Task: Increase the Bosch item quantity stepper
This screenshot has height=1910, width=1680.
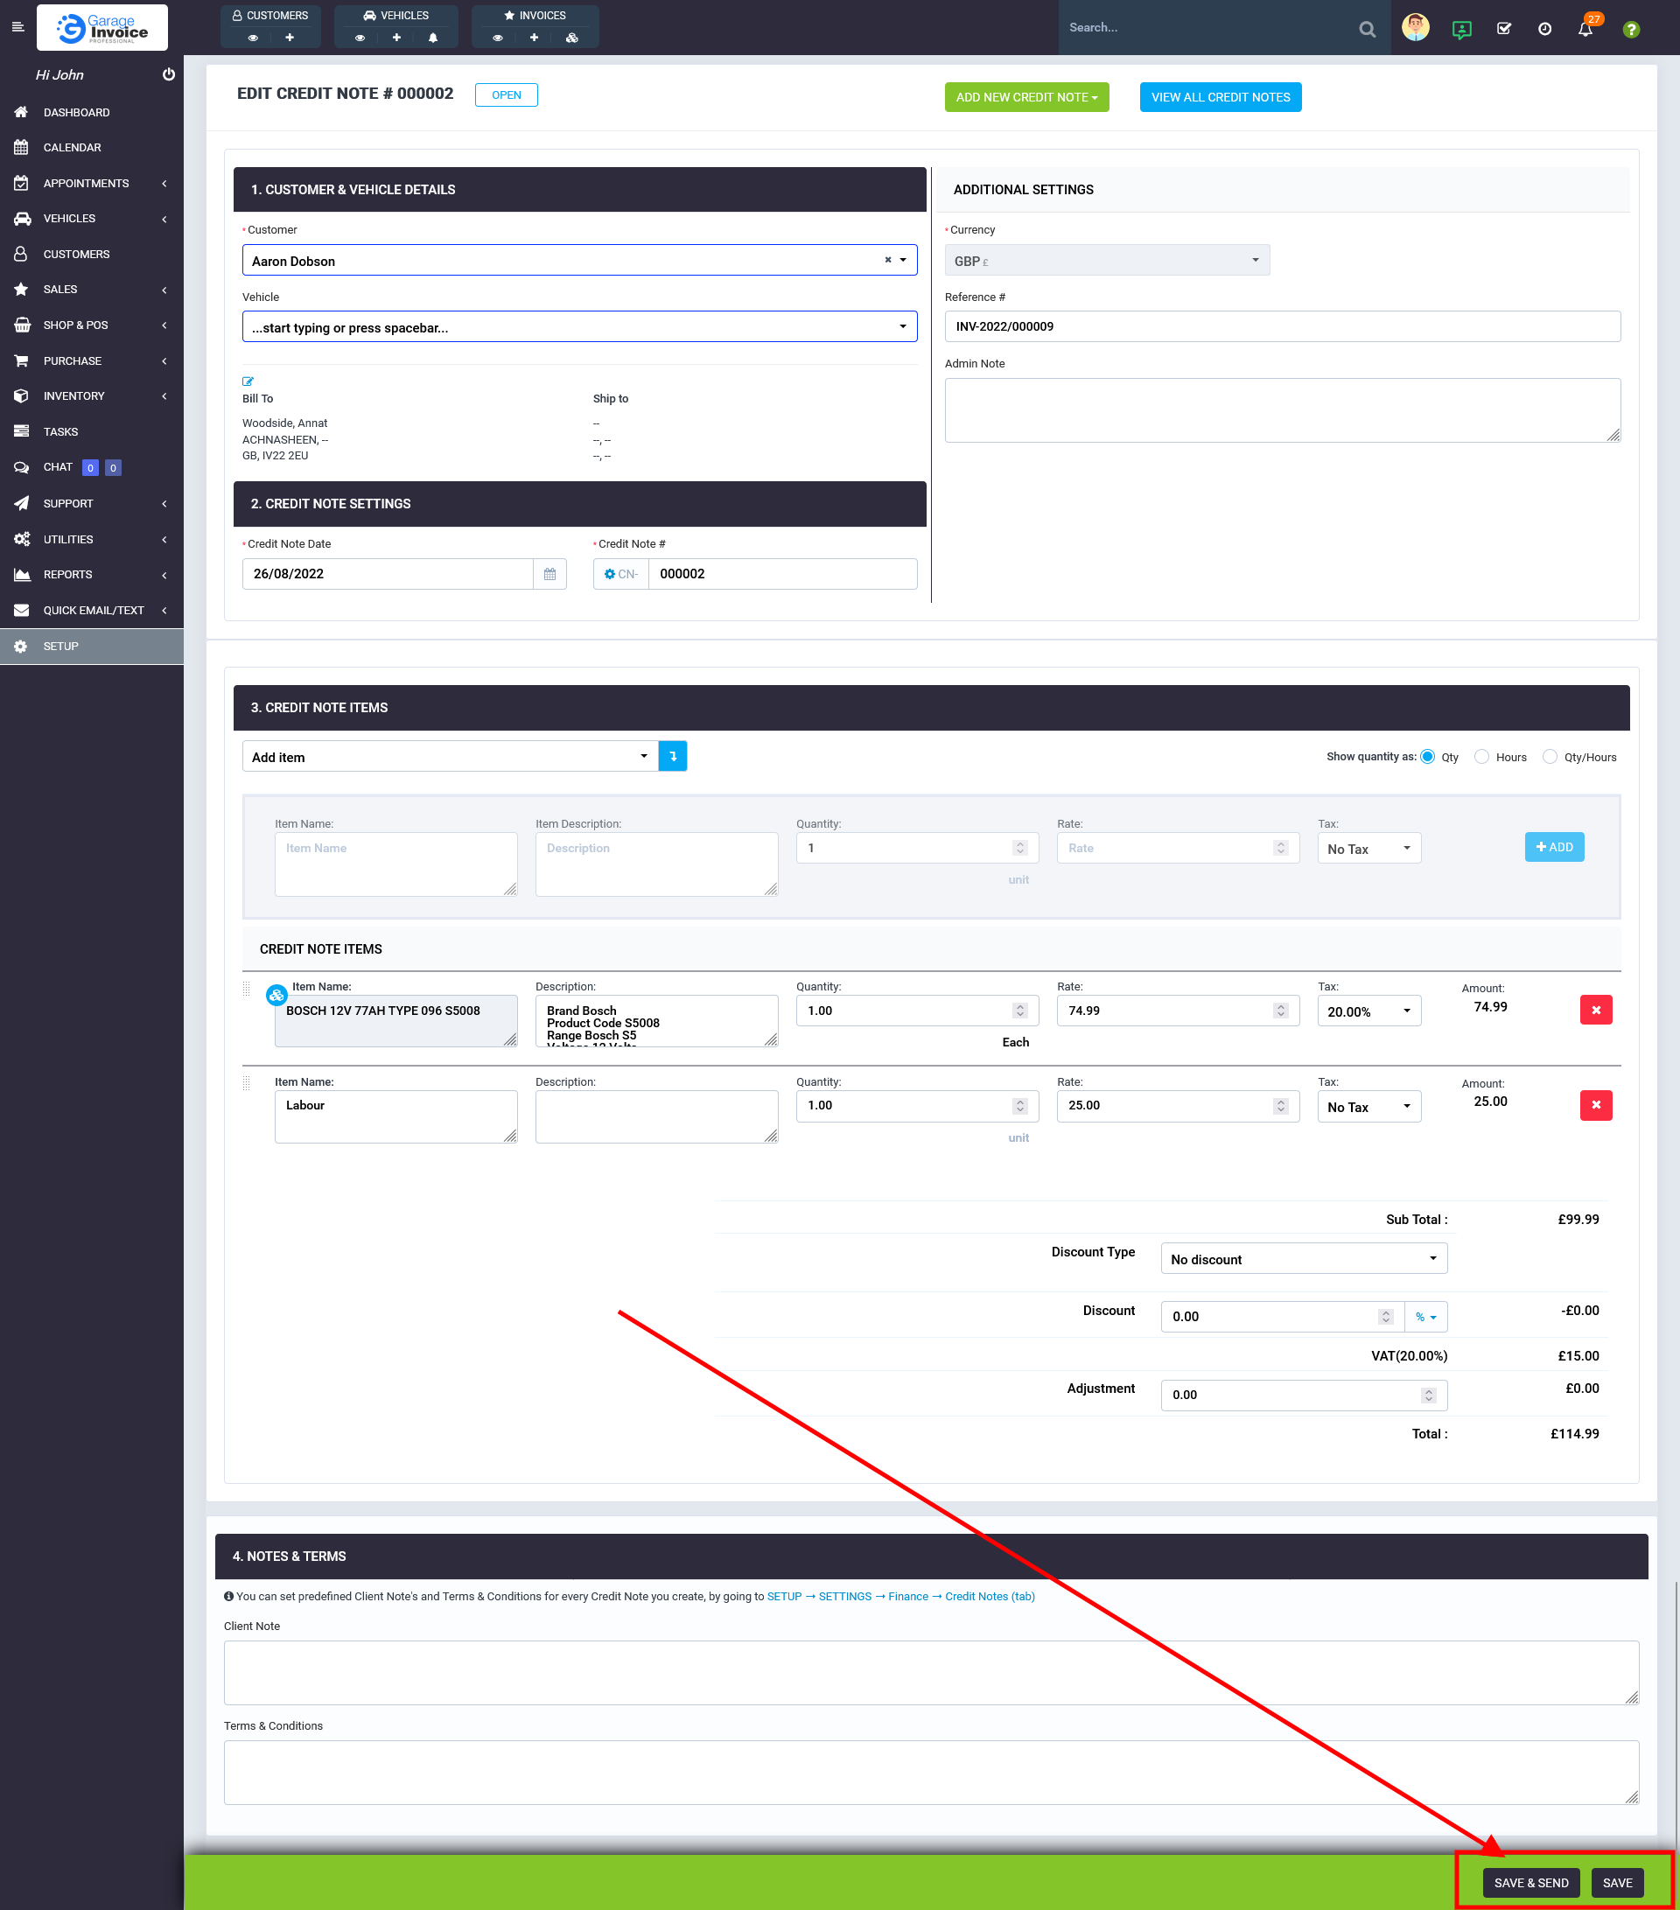Action: (x=1020, y=1006)
